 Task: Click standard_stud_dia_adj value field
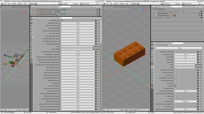coord(78,81)
